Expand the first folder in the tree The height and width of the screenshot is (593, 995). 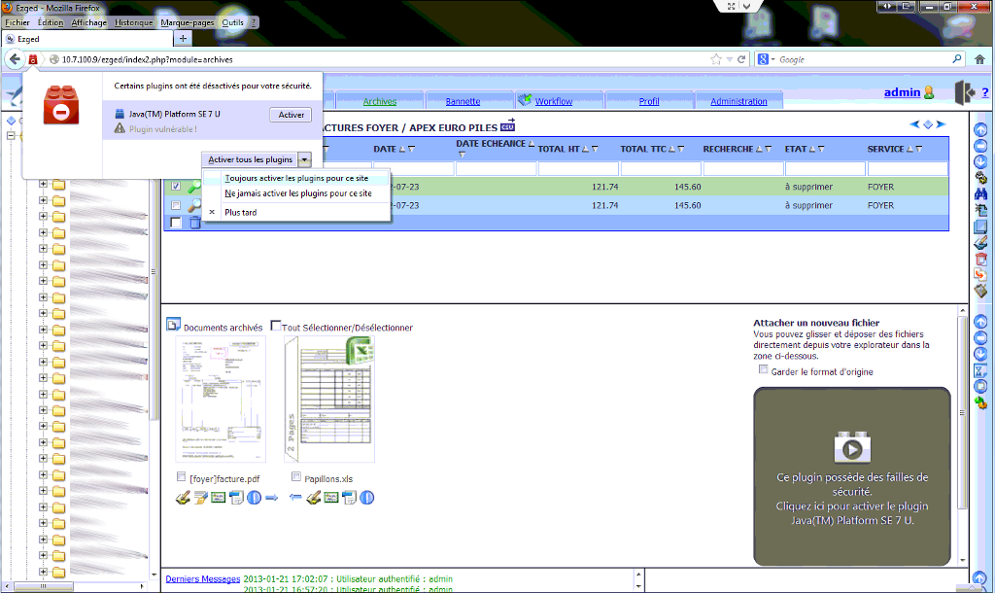pos(43,183)
